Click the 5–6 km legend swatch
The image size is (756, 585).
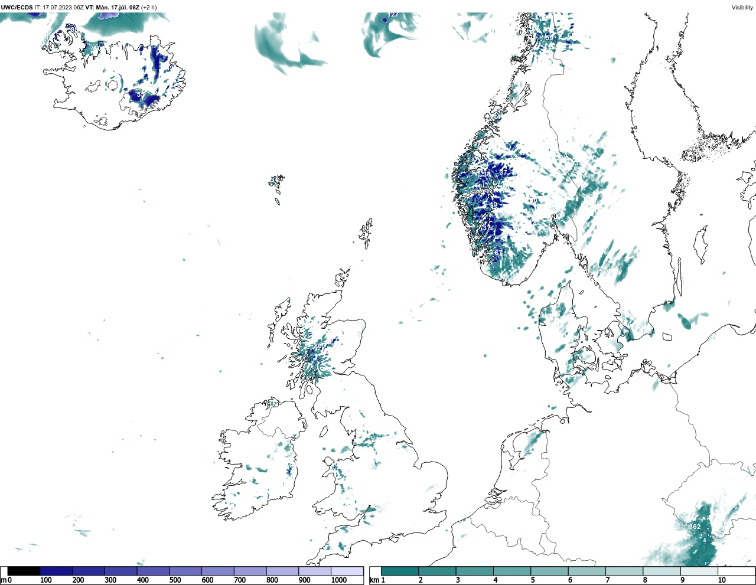tap(549, 571)
